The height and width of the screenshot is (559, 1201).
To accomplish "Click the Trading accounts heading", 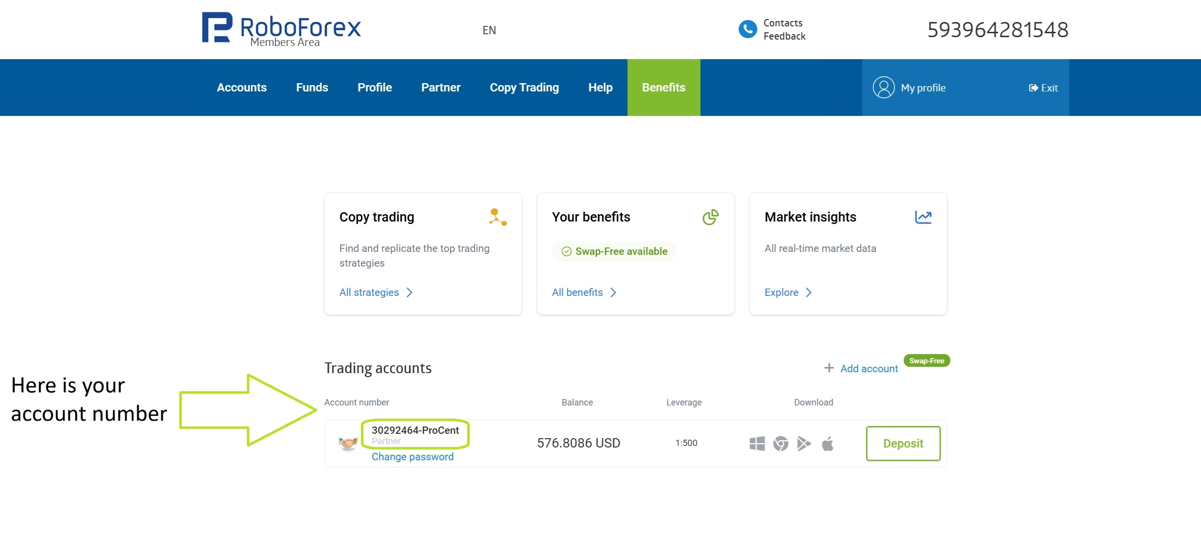I will click(x=378, y=368).
